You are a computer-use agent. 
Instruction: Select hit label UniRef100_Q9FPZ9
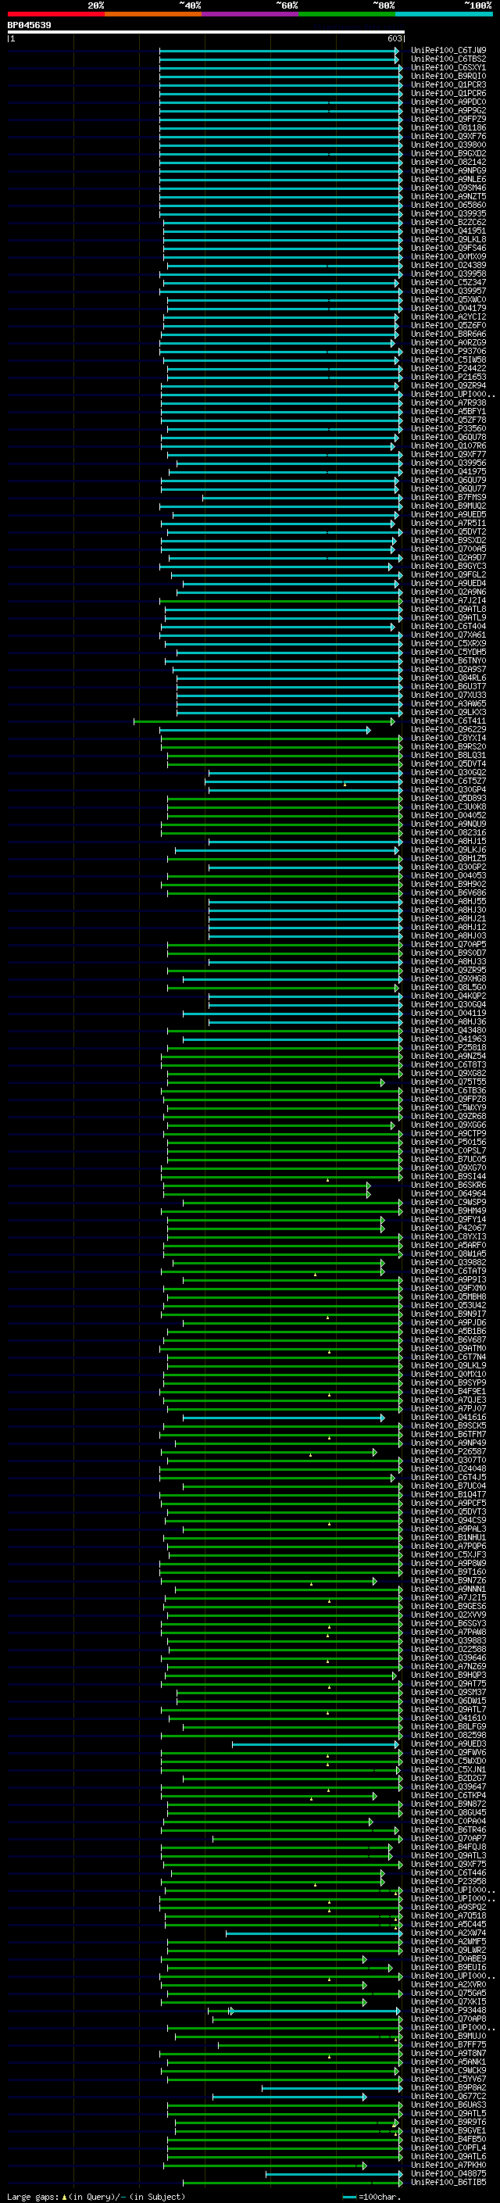point(448,120)
